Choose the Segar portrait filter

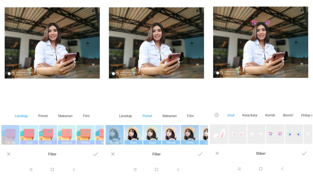tap(152, 135)
